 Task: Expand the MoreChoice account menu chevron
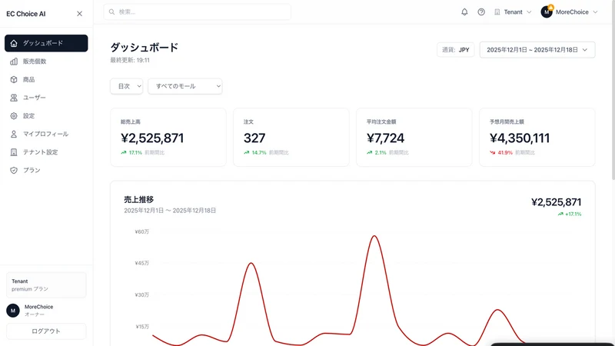coord(595,12)
